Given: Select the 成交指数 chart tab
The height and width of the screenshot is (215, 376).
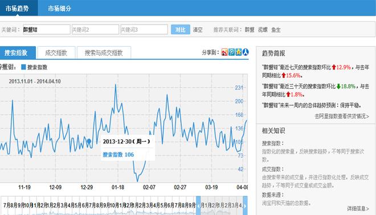Looking at the screenshot, I should [56, 53].
